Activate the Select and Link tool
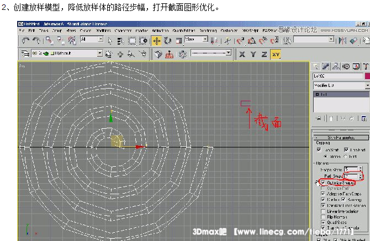Screen dimensions: 370x241 coord(50,41)
